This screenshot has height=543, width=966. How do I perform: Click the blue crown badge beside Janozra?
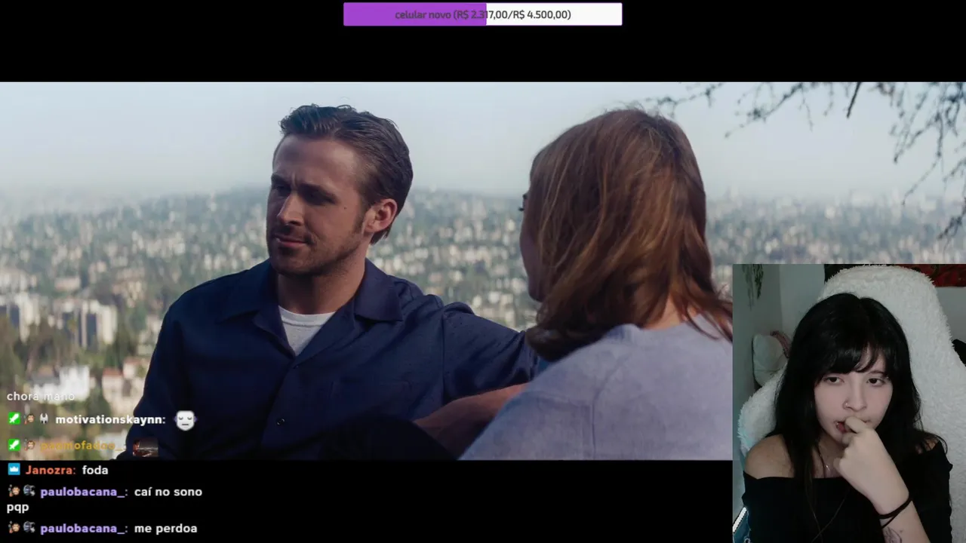click(x=14, y=470)
